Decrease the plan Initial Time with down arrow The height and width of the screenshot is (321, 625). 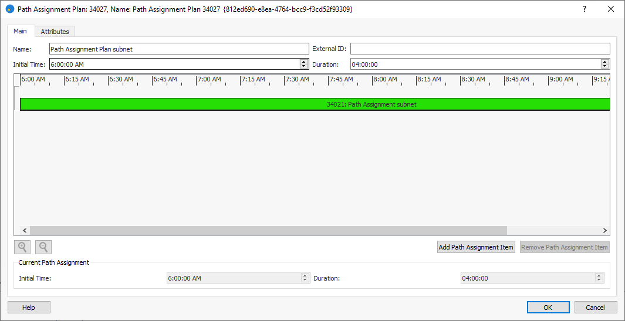[x=304, y=67]
